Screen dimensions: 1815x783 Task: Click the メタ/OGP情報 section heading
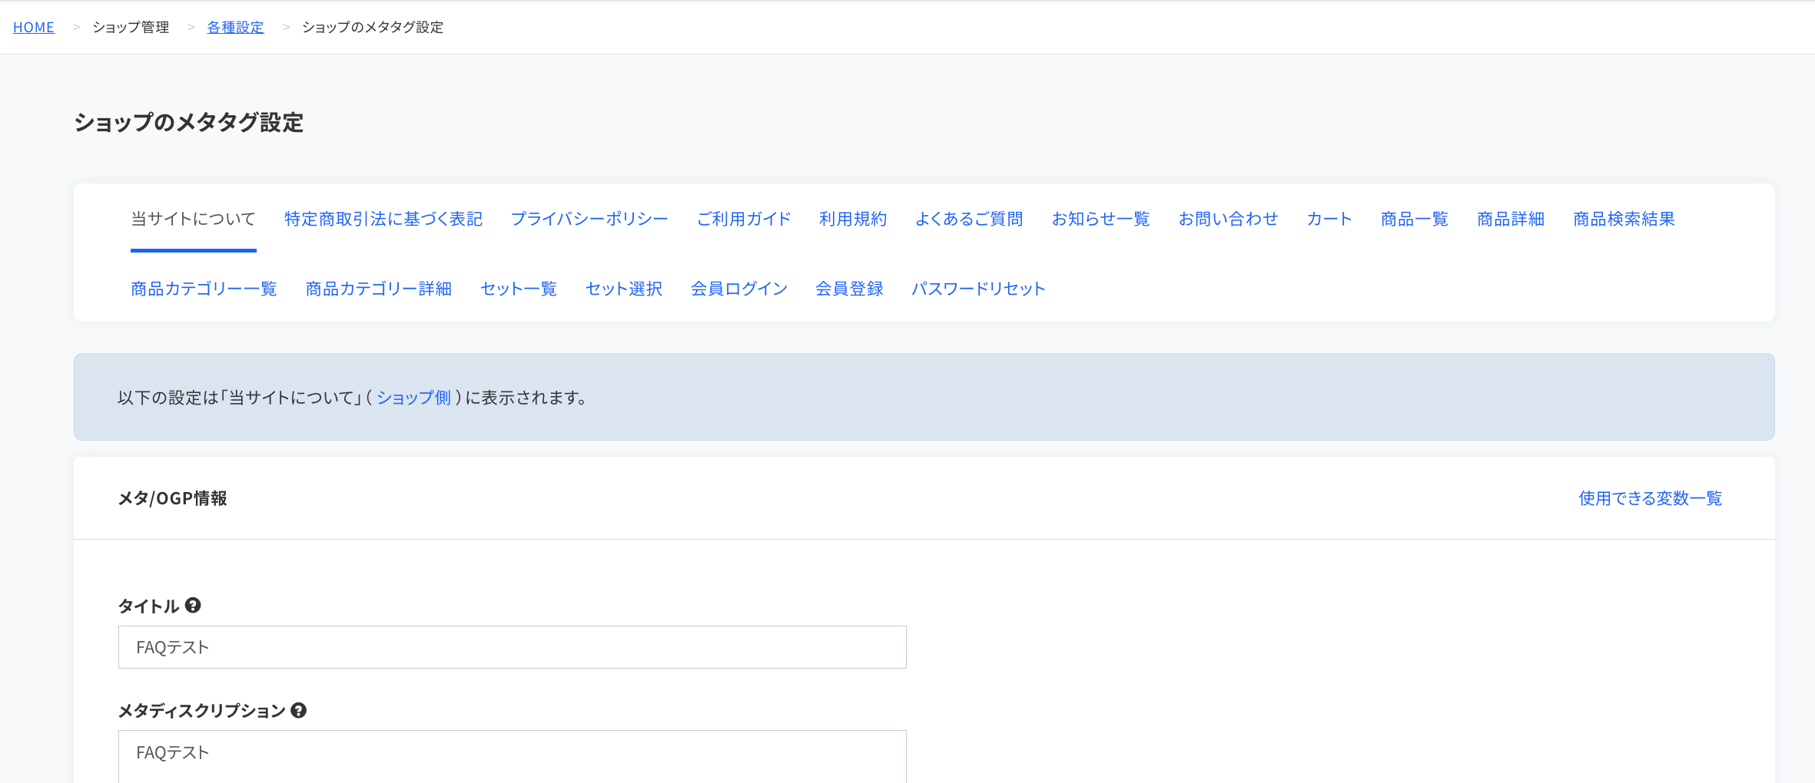click(172, 498)
